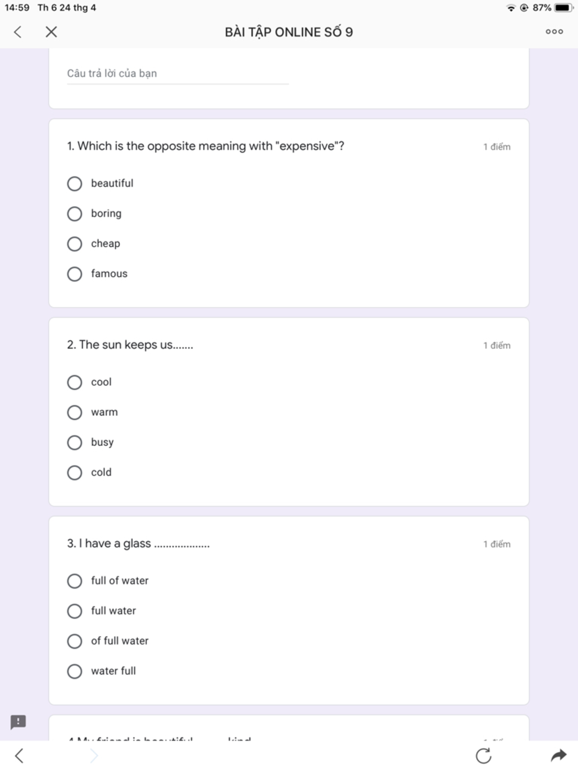Tap the forward navigation arrow at bottom

point(94,755)
